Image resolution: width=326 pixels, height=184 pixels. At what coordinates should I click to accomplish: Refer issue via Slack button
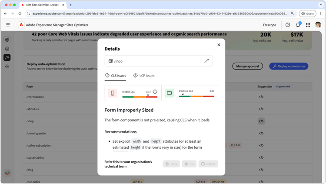point(171,164)
